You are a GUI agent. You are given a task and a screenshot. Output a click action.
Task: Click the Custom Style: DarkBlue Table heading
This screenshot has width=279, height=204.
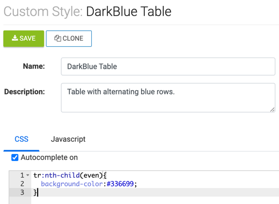click(87, 11)
